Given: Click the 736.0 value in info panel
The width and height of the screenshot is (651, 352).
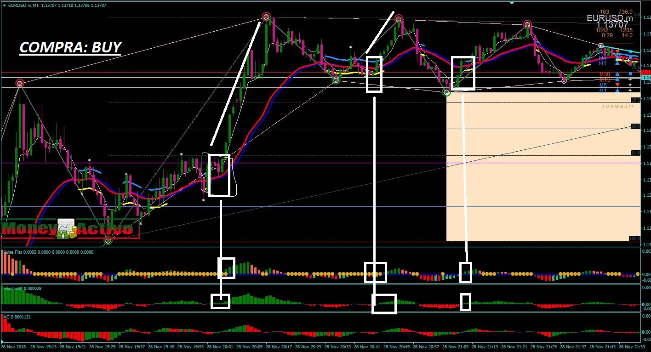Looking at the screenshot, I should point(626,12).
